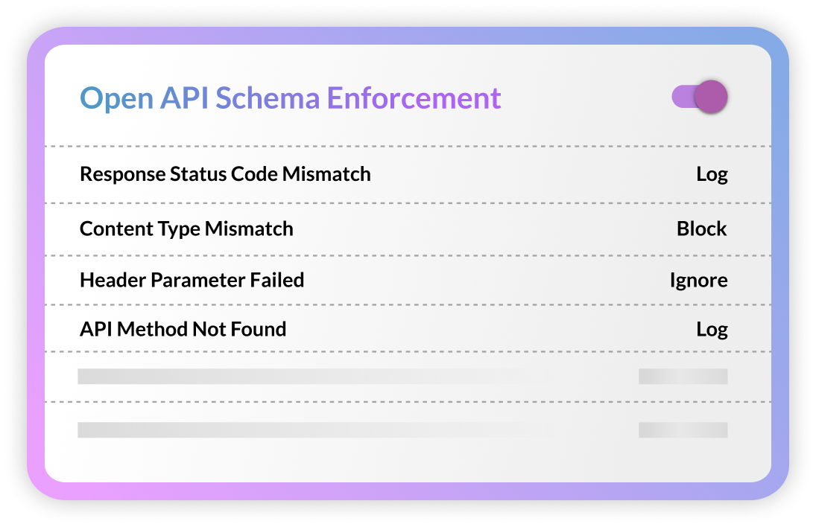Click the Open API Schema Enforcement heading
This screenshot has width=816, height=527.
tap(291, 98)
